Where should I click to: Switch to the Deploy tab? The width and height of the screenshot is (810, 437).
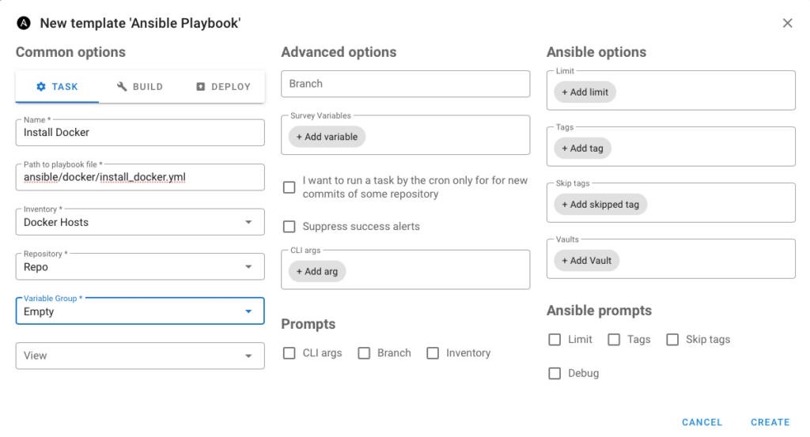point(223,87)
